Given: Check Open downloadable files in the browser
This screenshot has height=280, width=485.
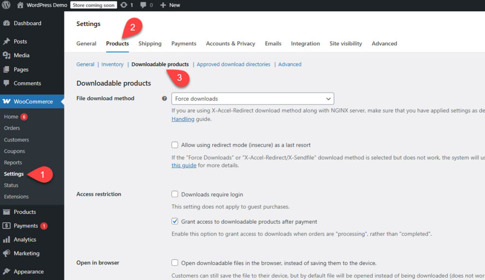Looking at the screenshot, I should pyautogui.click(x=175, y=262).
